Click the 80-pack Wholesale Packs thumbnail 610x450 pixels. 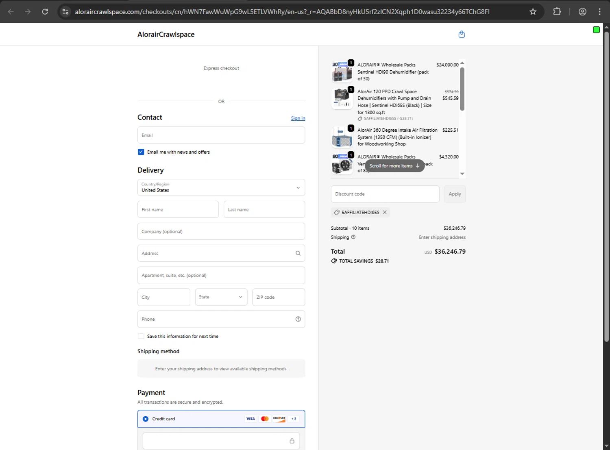pos(342,164)
